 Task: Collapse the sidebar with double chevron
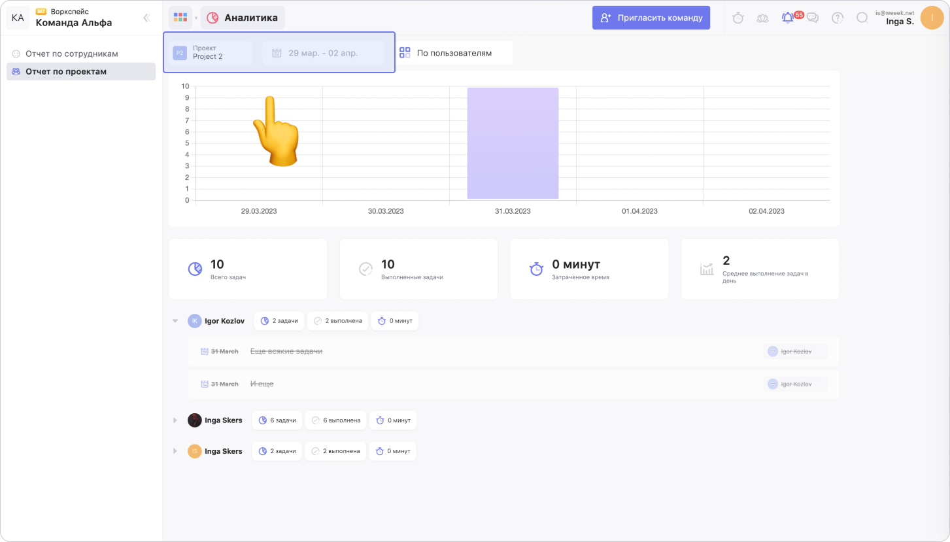[146, 18]
